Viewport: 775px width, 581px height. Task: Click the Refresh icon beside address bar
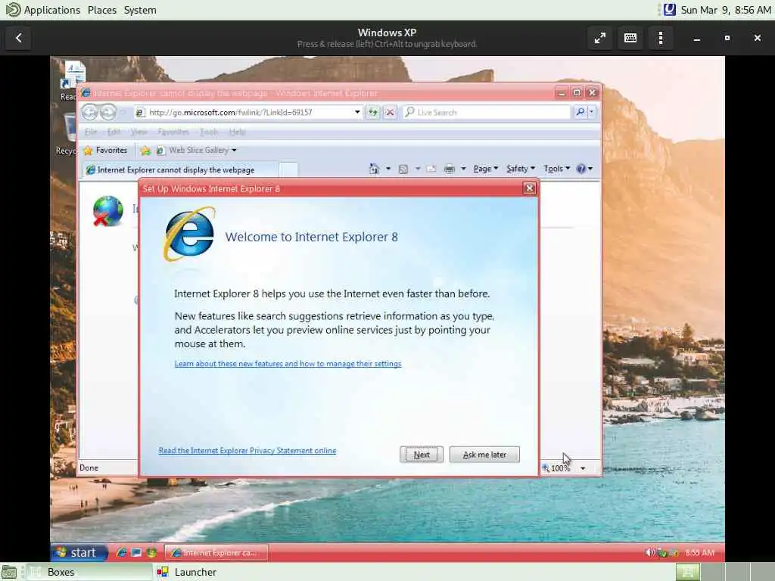[x=372, y=112]
